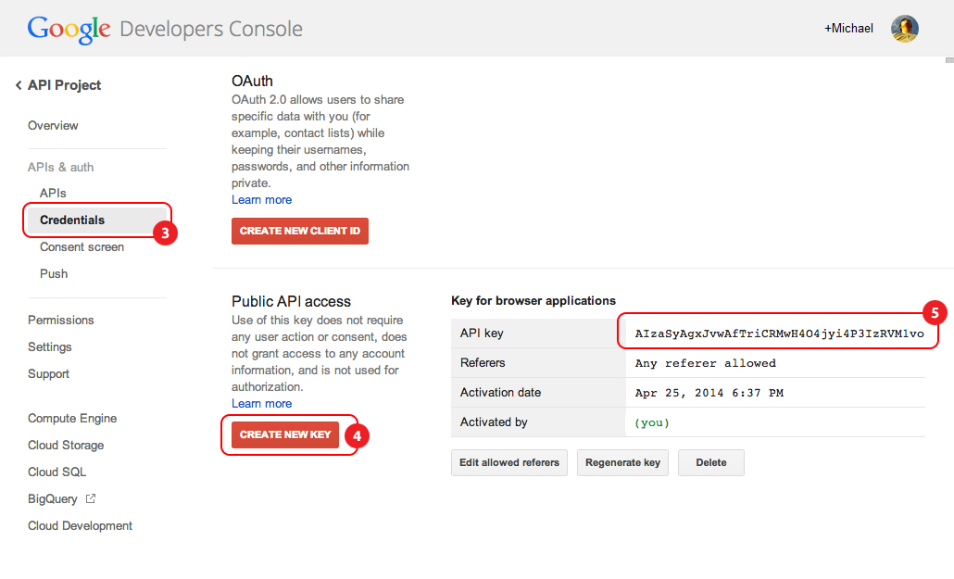954x579 pixels.
Task: Click Learn more under Public API access
Action: tap(261, 404)
